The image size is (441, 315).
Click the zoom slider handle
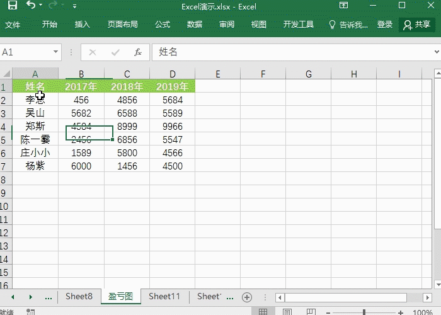click(364, 312)
